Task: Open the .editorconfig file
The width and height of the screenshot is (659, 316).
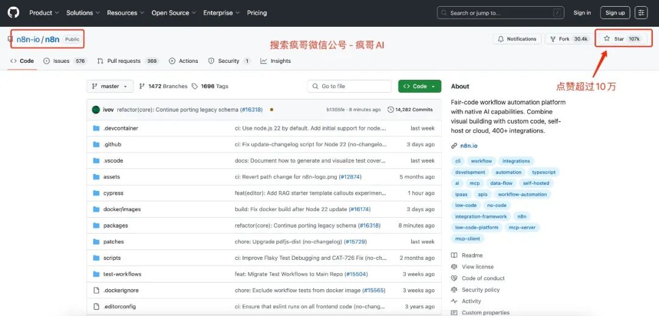Action: (120, 306)
